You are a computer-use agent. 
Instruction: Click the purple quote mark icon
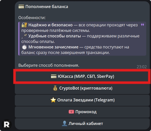(142, 25)
